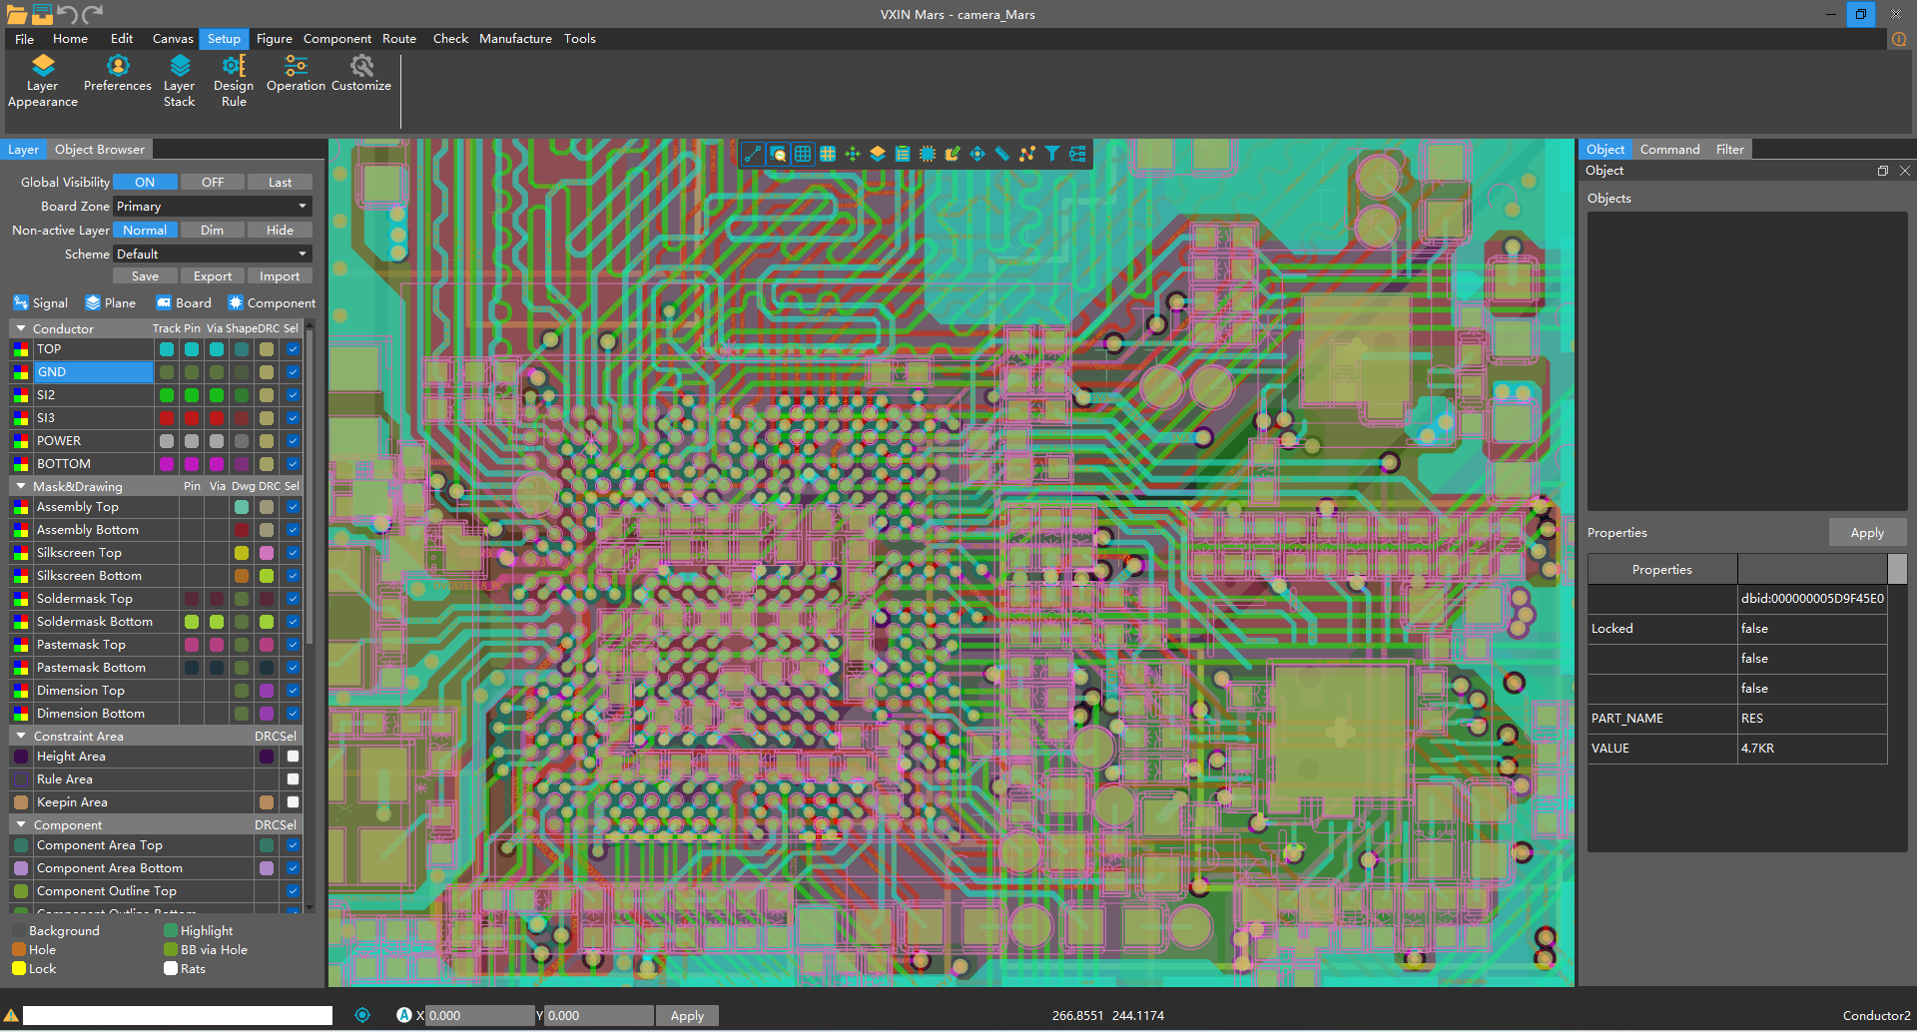Viewport: 1917px width, 1032px height.
Task: Click the funnel filter icon on canvas toolbar
Action: coord(1052,154)
